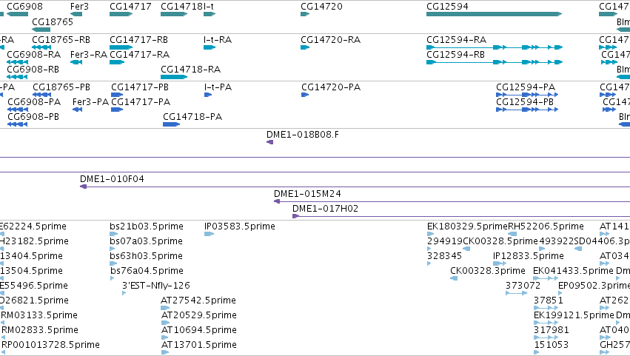Click the AT10694.5prime EST label
This screenshot has width=630, height=356.
tap(199, 330)
